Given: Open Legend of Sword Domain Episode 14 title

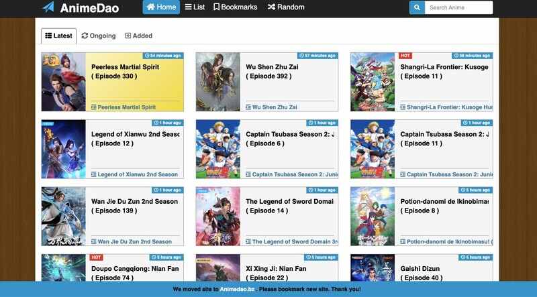Looking at the screenshot, I should tap(290, 206).
